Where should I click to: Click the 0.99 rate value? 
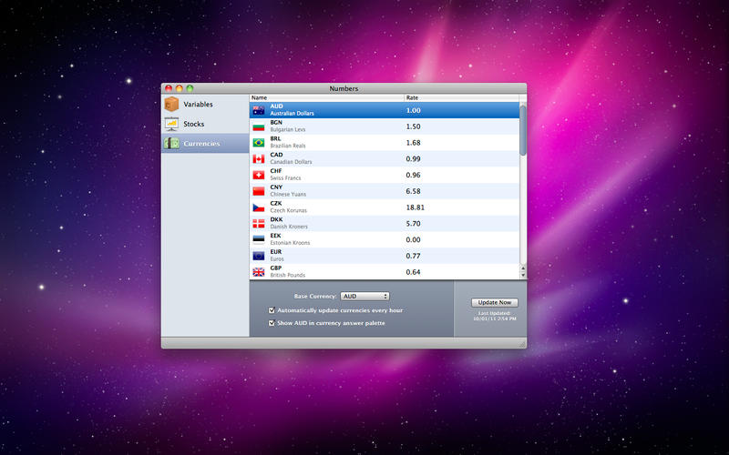click(414, 158)
